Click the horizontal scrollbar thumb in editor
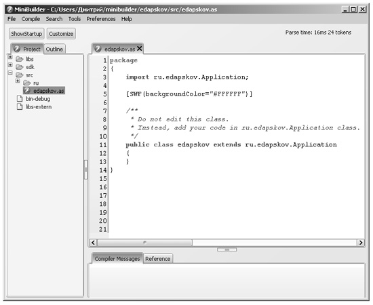This screenshot has height=305, width=373. pyautogui.click(x=144, y=243)
